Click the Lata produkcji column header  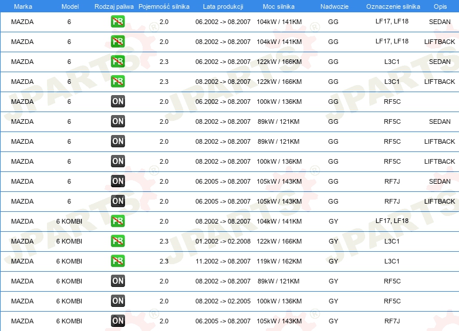tap(223, 6)
